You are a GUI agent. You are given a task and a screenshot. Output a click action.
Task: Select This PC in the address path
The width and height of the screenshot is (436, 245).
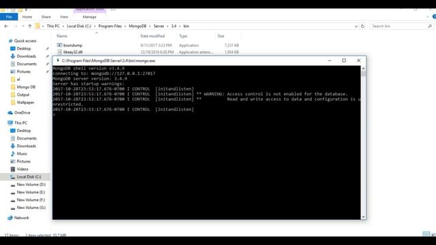coord(53,26)
